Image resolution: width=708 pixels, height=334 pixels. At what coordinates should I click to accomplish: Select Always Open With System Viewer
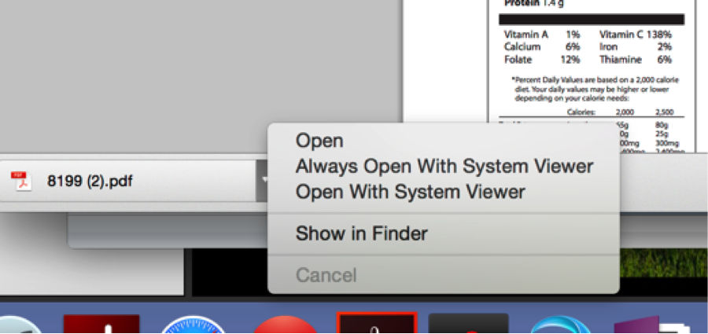444,167
